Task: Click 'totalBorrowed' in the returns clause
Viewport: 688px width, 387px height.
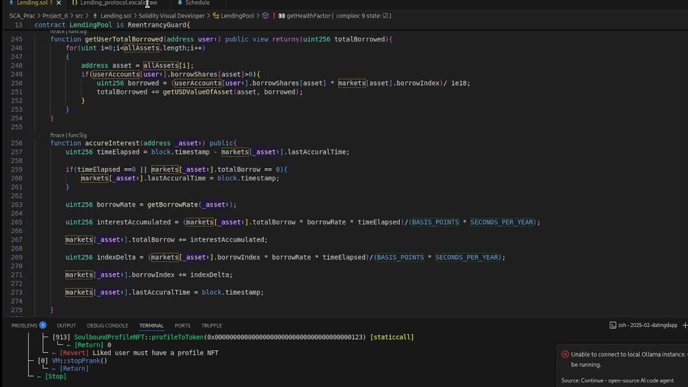Action: pyautogui.click(x=360, y=39)
